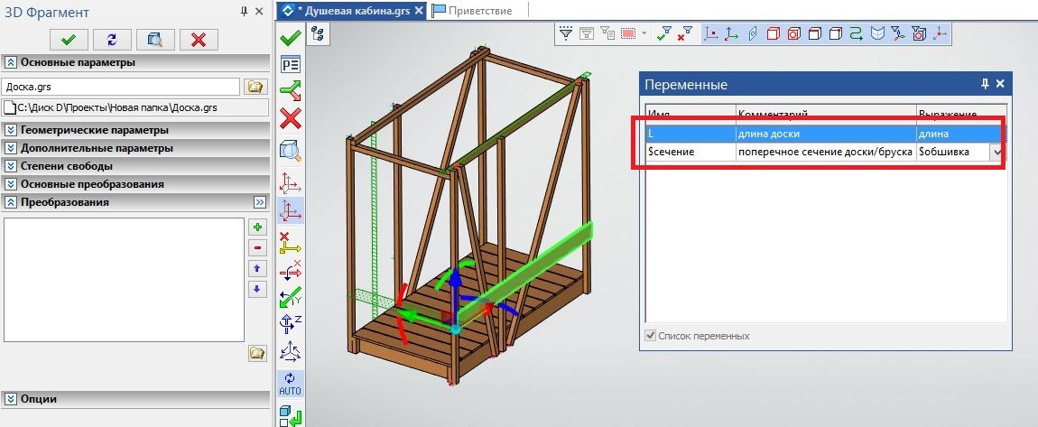
Task: Open the $обшивка expression dropdown
Action: (x=996, y=153)
